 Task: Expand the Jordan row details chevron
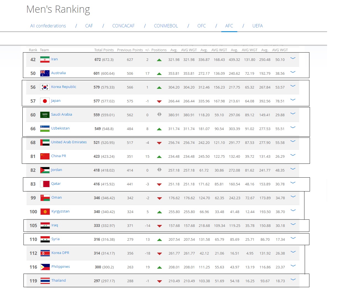(x=293, y=169)
